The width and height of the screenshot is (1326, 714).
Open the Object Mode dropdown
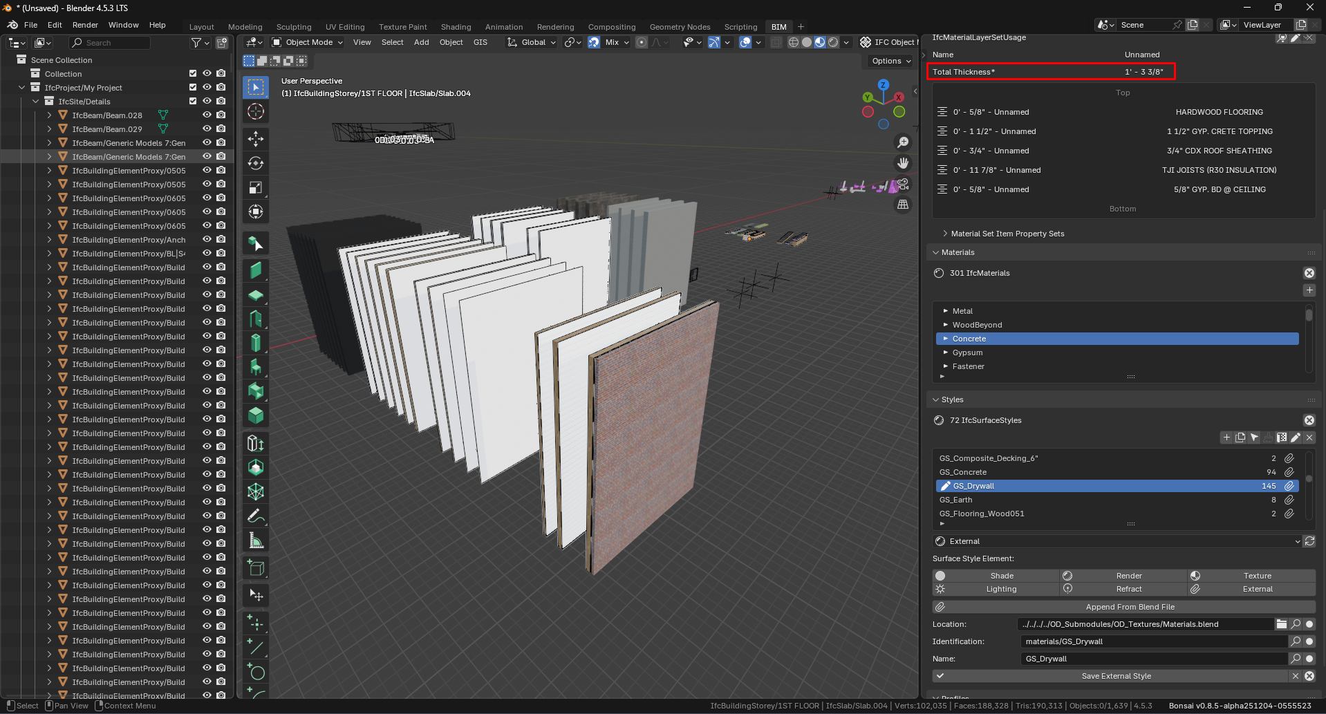click(308, 42)
